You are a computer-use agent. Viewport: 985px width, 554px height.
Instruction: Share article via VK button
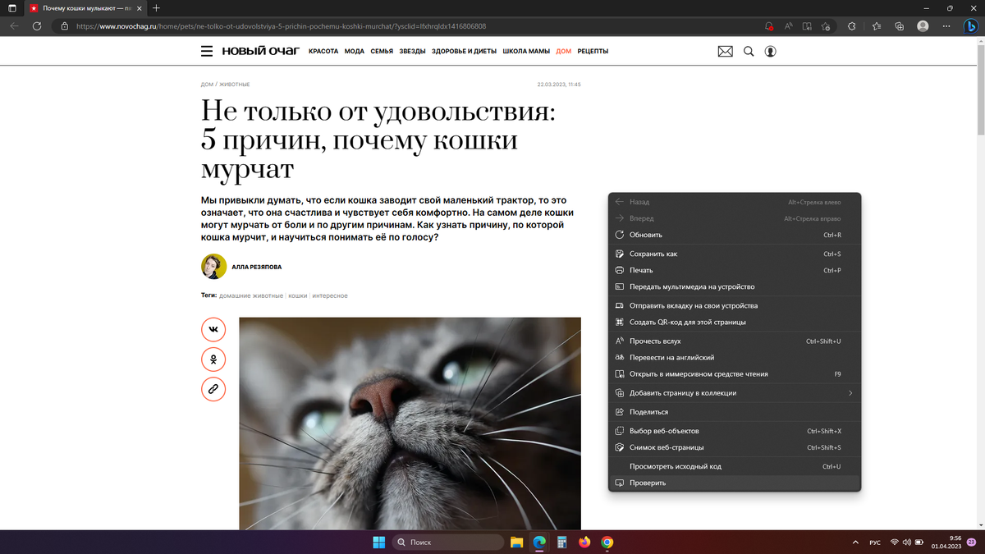tap(213, 329)
